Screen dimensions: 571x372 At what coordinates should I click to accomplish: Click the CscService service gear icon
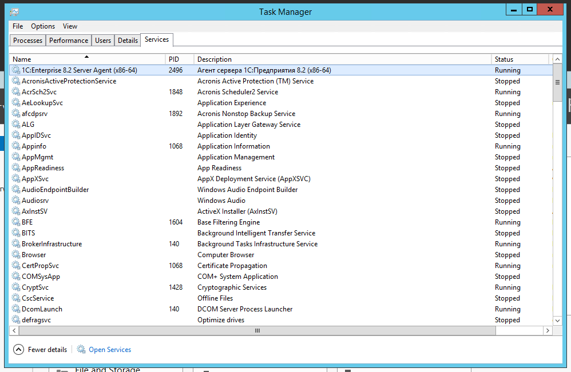[15, 298]
